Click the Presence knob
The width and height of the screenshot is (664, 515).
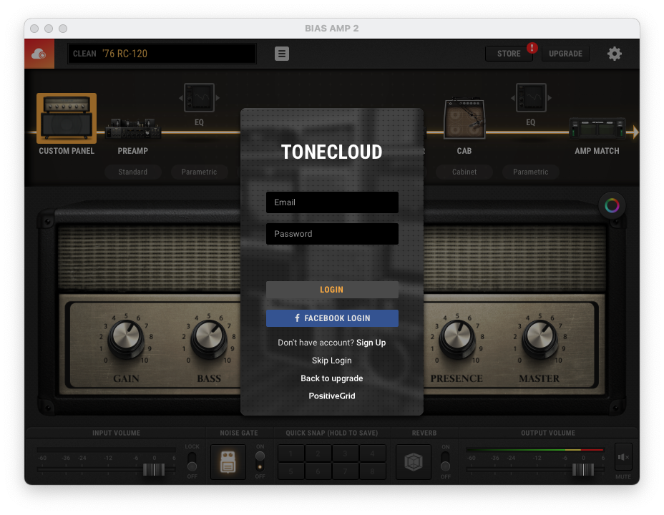click(x=457, y=338)
